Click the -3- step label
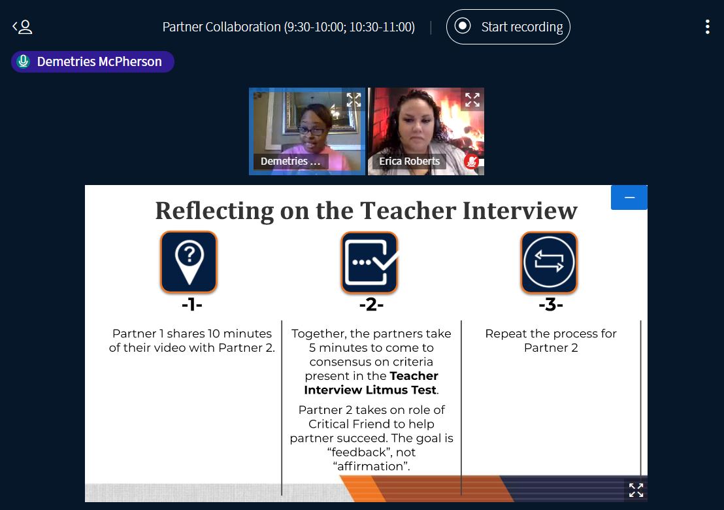724x510 pixels. click(x=551, y=305)
